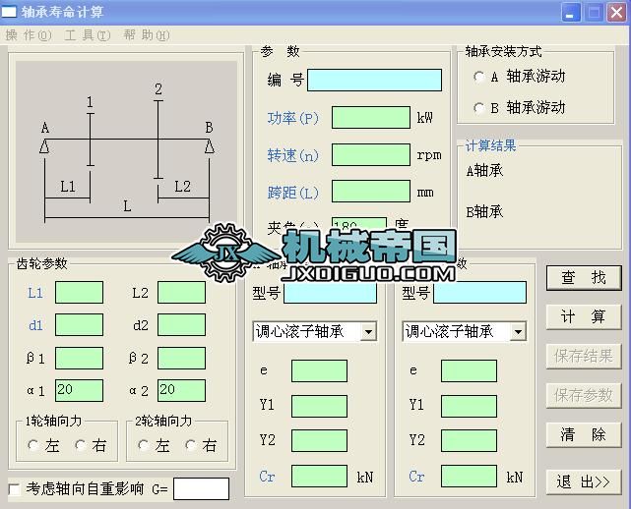Click the blue L1 label in 齿轮参数

[x=35, y=293]
